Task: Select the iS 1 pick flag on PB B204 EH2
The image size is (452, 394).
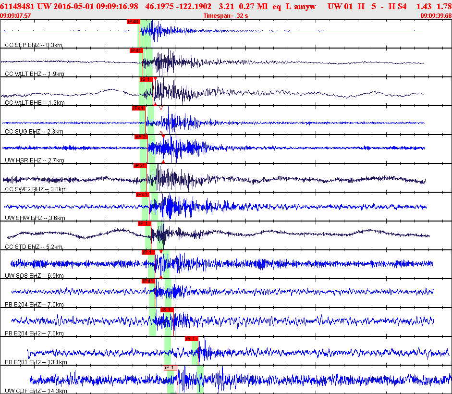Action: coord(167,310)
